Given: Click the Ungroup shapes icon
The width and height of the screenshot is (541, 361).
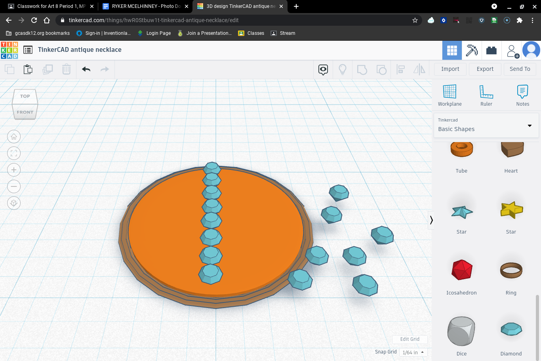Looking at the screenshot, I should (381, 70).
